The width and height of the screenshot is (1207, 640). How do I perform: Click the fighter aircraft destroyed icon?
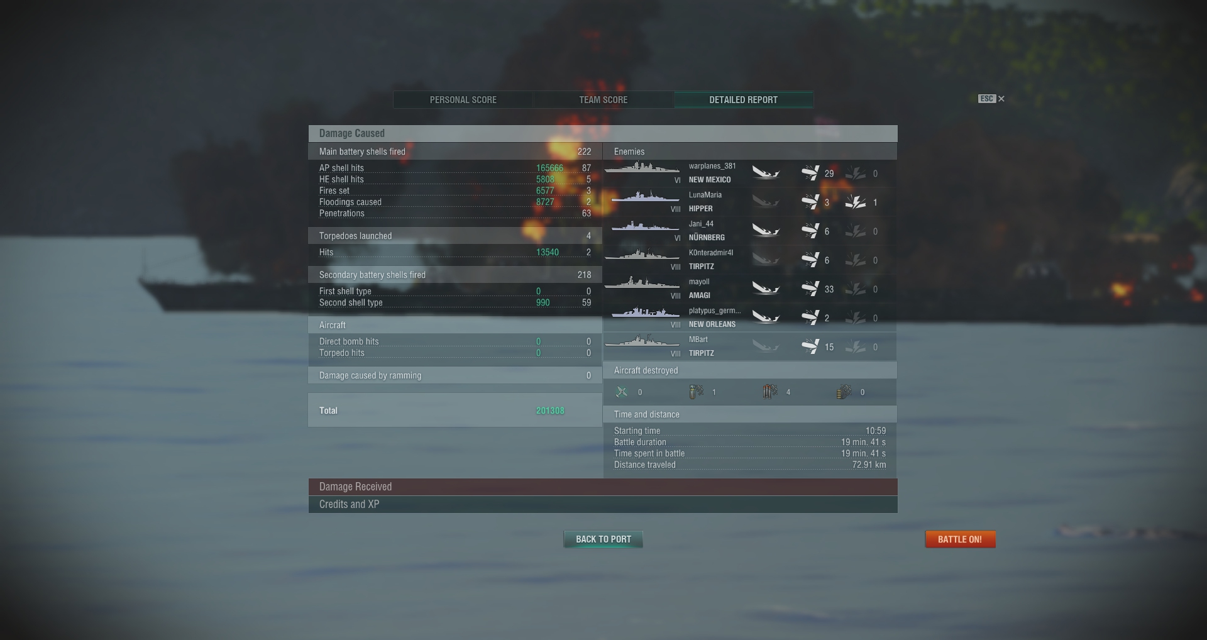[x=622, y=392]
